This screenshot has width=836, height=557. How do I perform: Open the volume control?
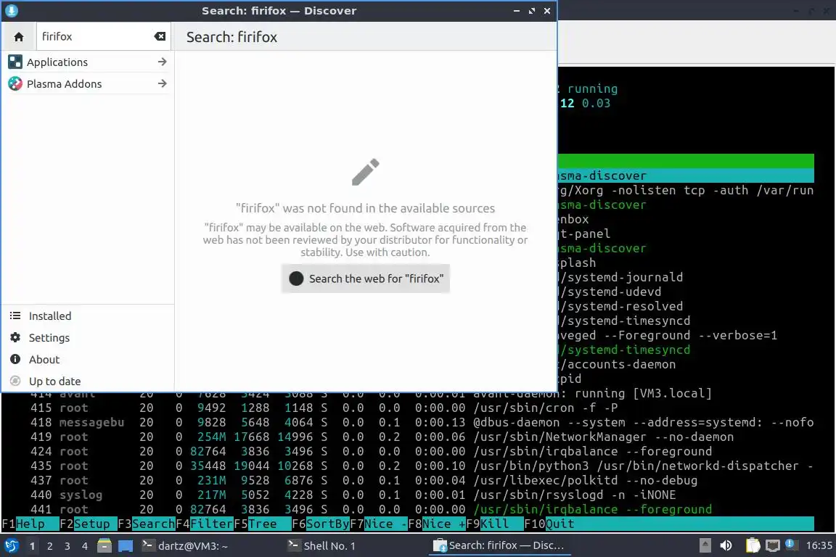point(726,545)
